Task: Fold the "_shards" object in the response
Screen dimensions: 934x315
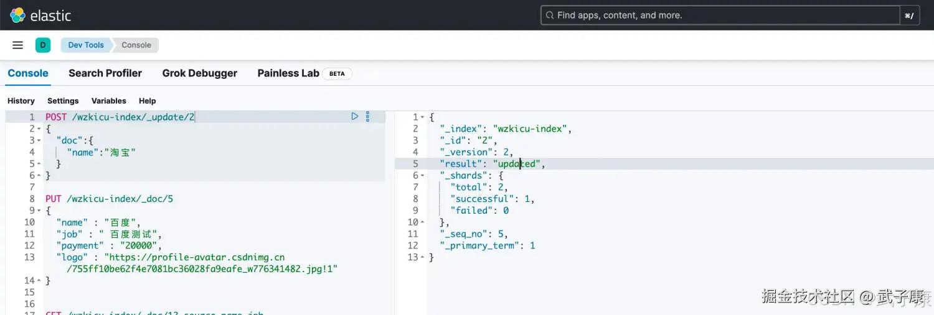Action: point(423,176)
